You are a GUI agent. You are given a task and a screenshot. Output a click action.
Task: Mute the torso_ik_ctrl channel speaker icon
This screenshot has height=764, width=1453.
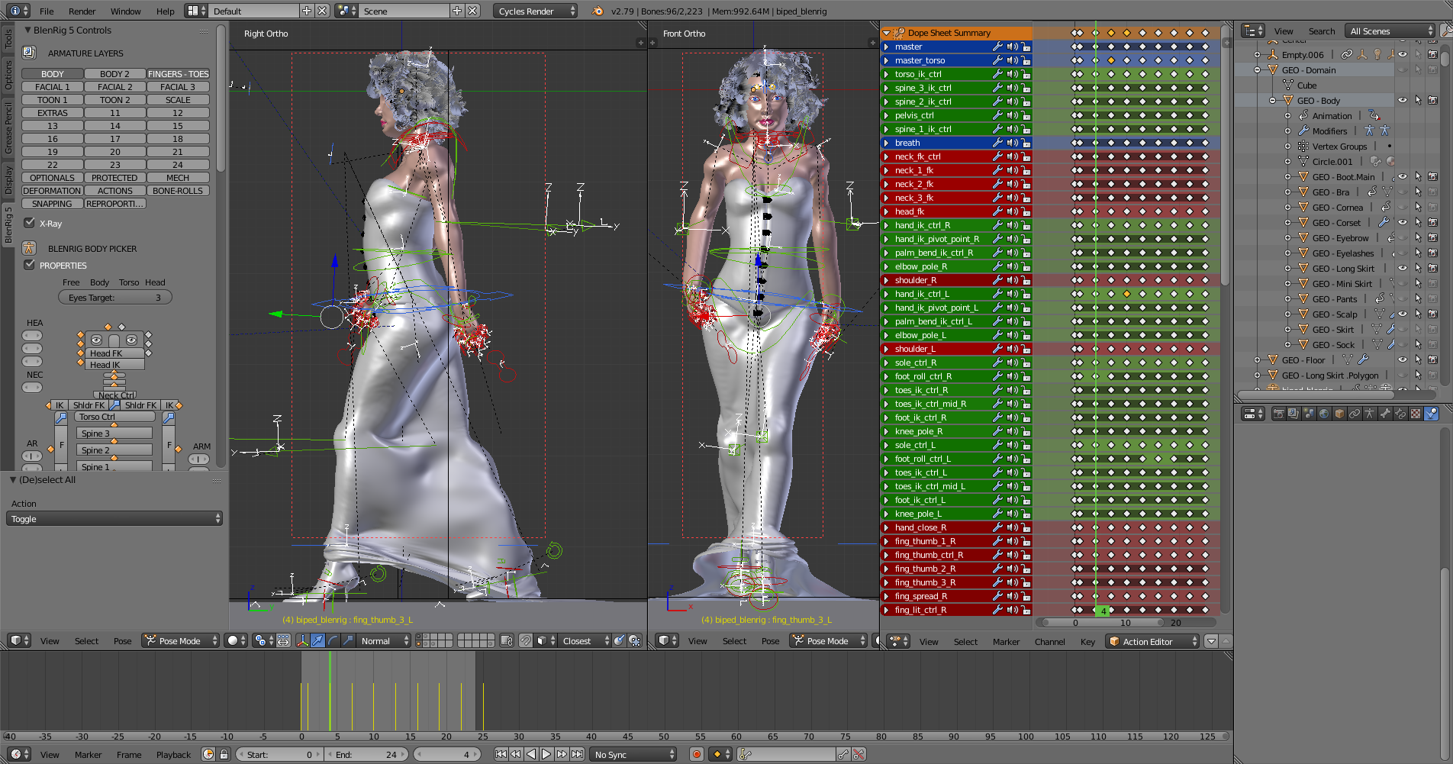(1012, 74)
